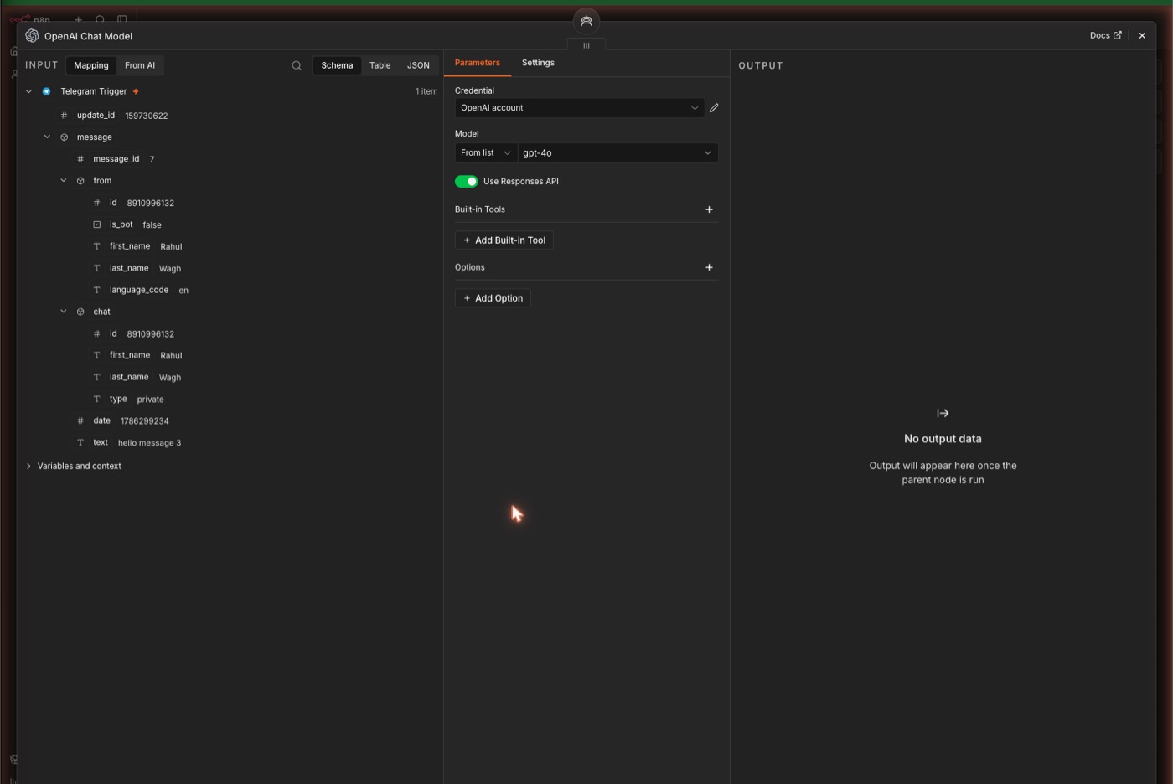
Task: Click the type value private
Action: point(151,400)
